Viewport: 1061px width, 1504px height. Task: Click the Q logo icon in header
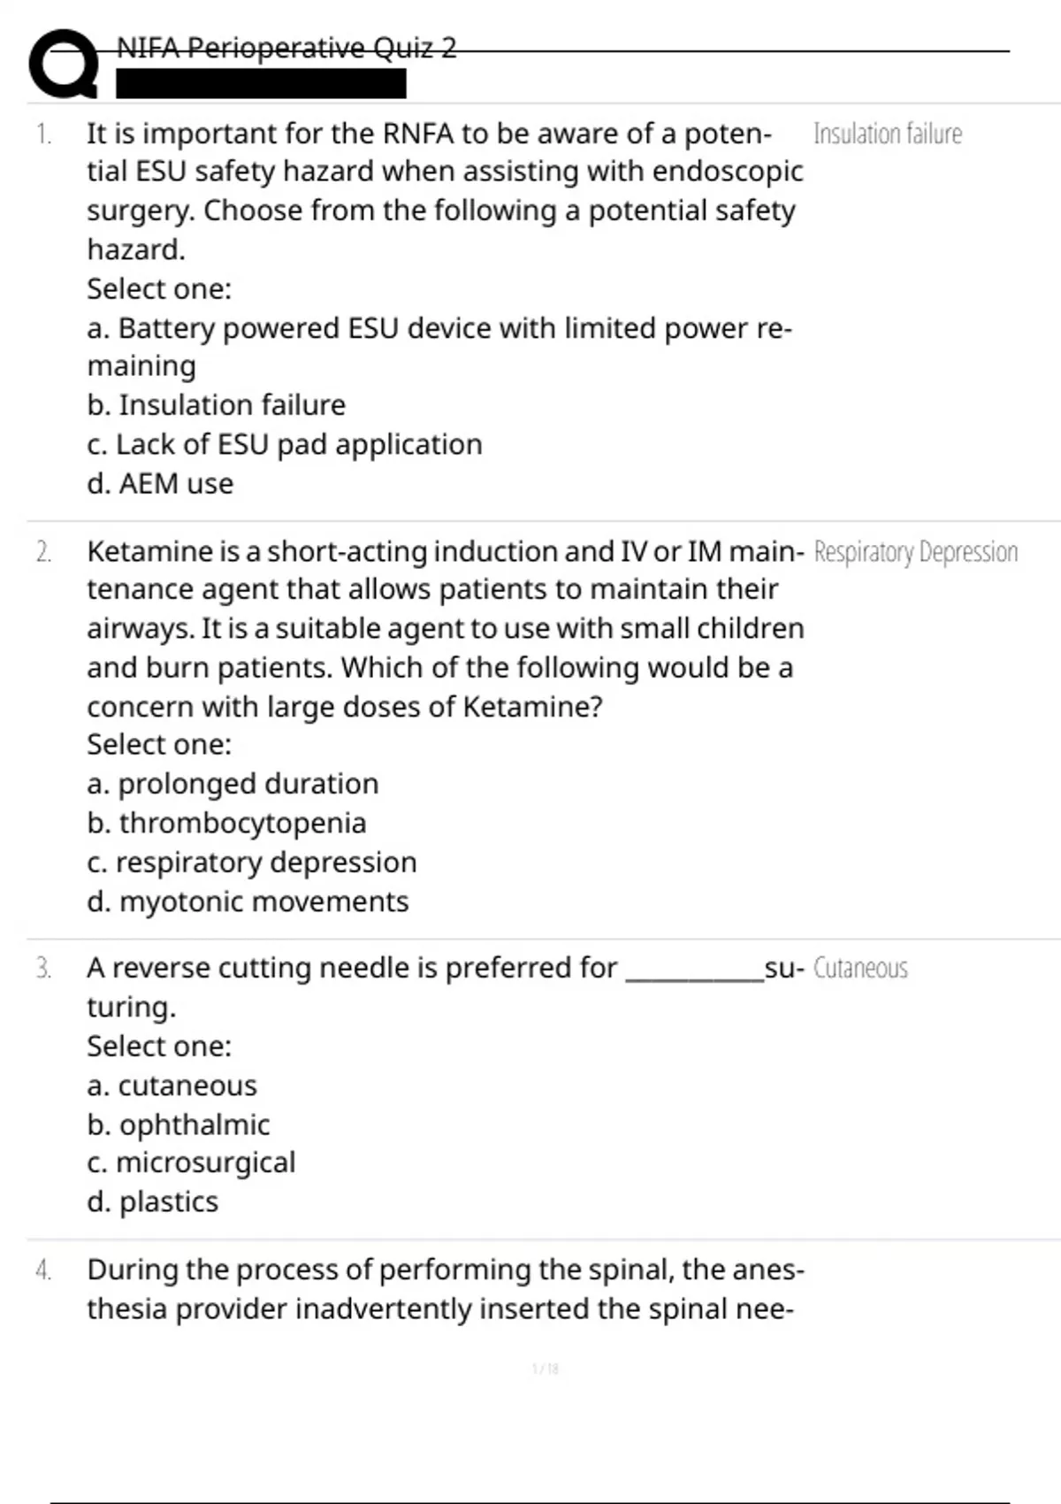pyautogui.click(x=63, y=64)
